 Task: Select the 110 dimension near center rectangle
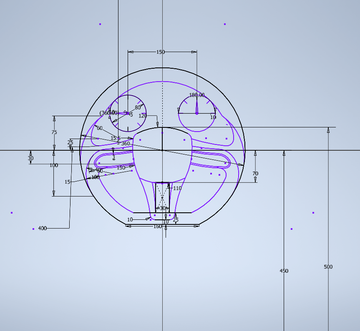point(177,188)
